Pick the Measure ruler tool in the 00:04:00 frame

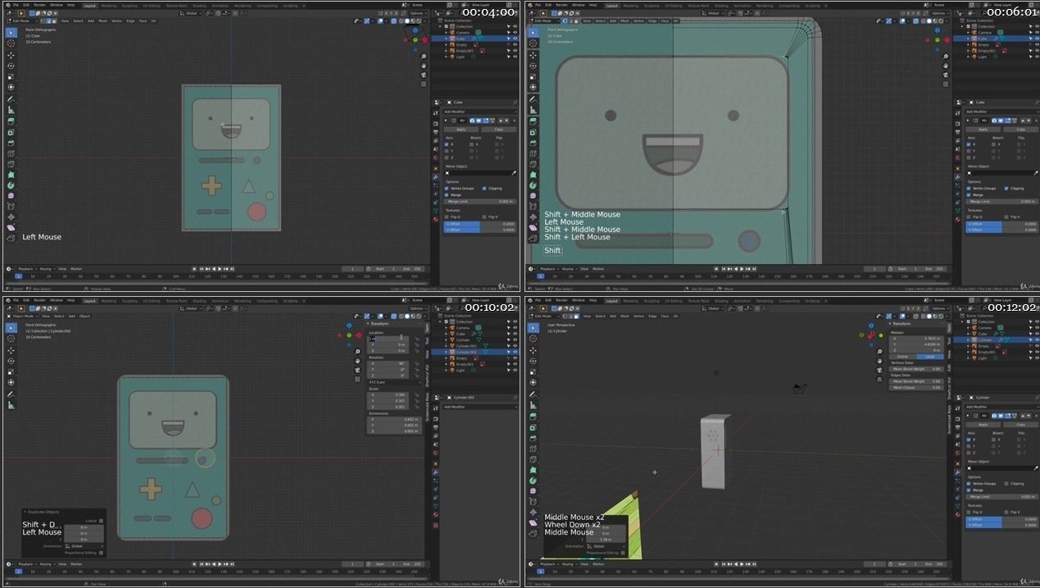[x=11, y=110]
